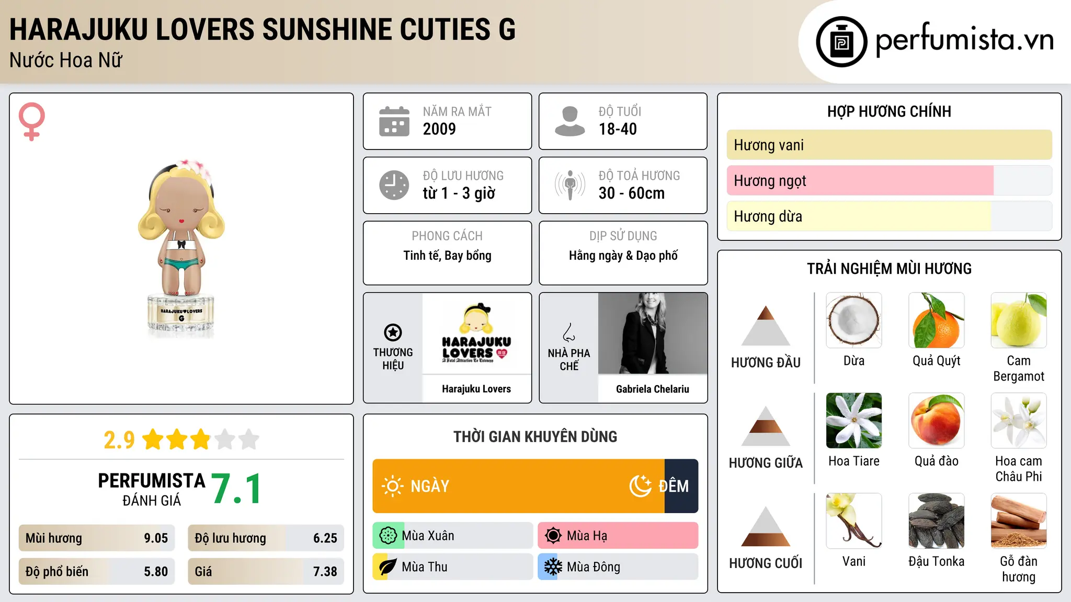Click the Harajuku Lovers brand name link

(476, 389)
